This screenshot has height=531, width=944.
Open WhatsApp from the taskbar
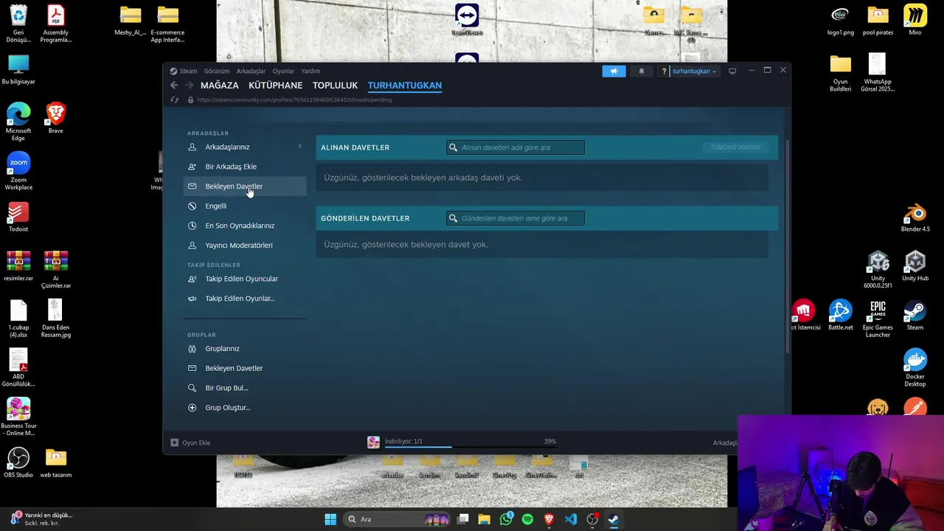tap(506, 519)
